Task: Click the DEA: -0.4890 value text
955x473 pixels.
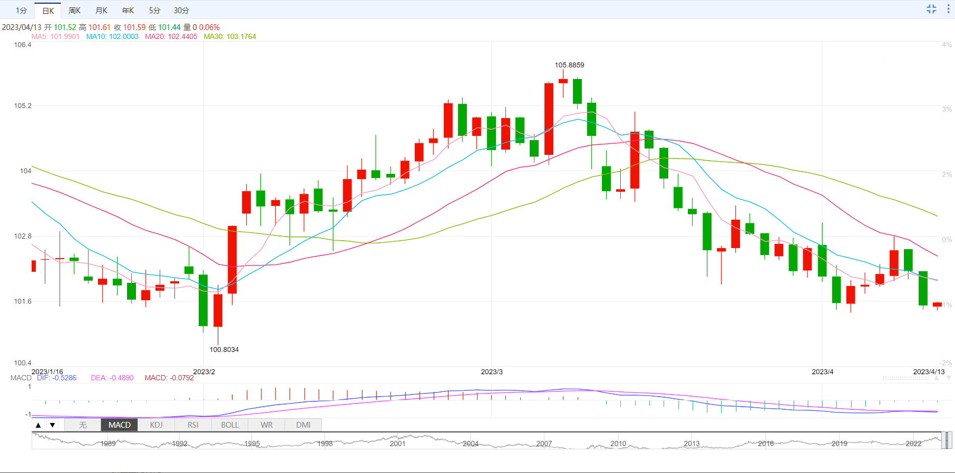Action: click(112, 378)
